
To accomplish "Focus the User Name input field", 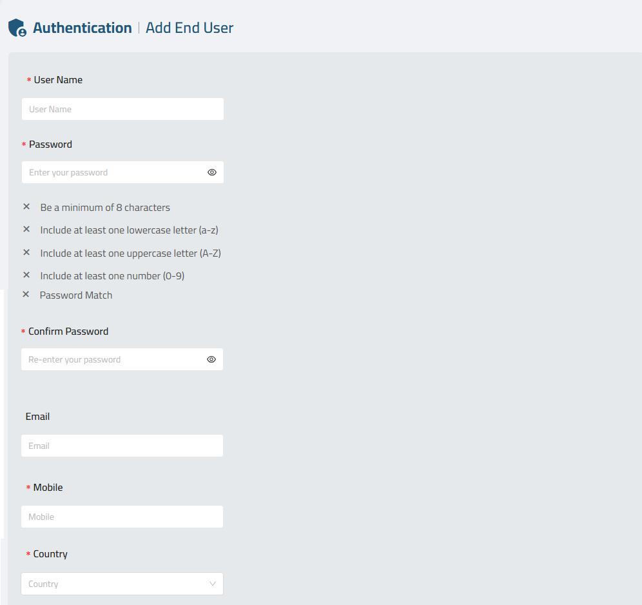I will point(123,109).
